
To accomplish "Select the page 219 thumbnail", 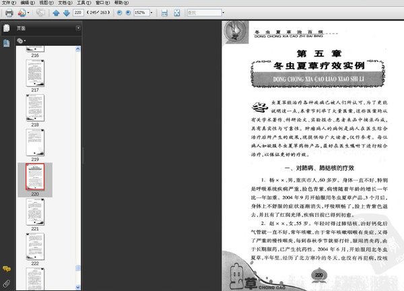I will [35, 143].
